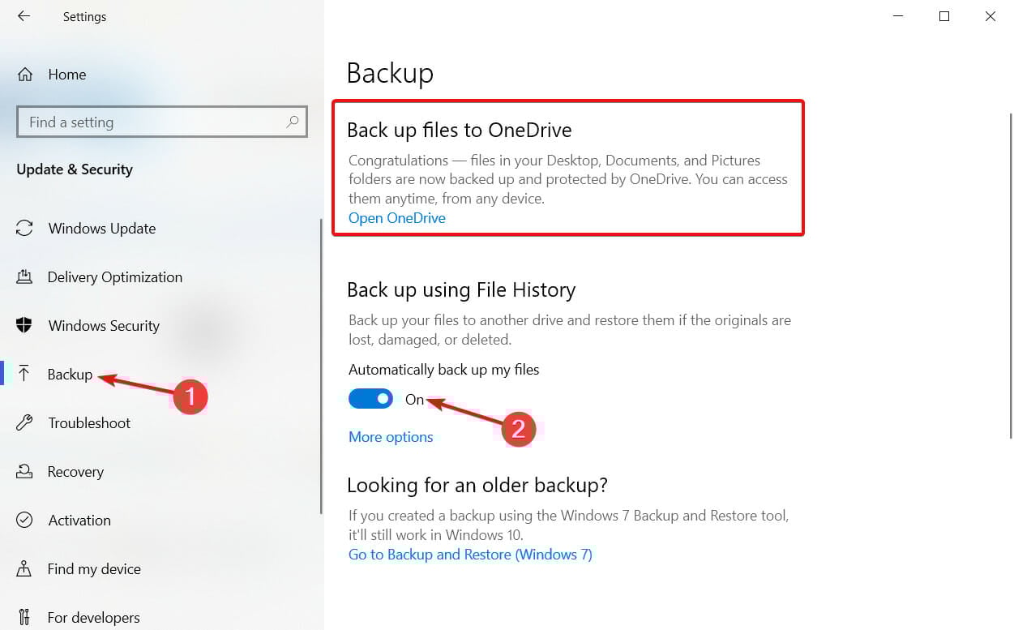Image resolution: width=1014 pixels, height=630 pixels.
Task: Click the Back up using File History heading
Action: point(461,290)
